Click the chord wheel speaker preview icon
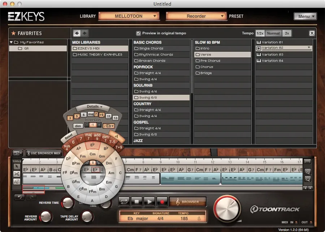325x232 pixels. pyautogui.click(x=117, y=136)
